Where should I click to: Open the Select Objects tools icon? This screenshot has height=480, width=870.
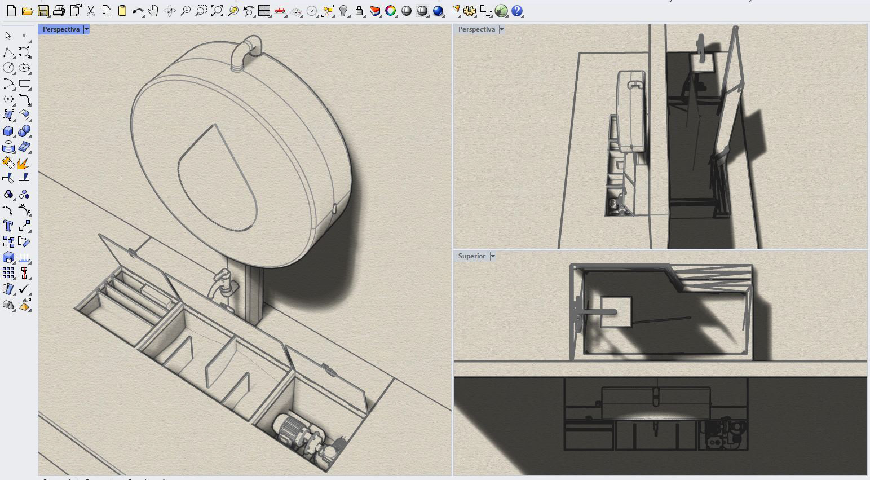[x=328, y=11]
